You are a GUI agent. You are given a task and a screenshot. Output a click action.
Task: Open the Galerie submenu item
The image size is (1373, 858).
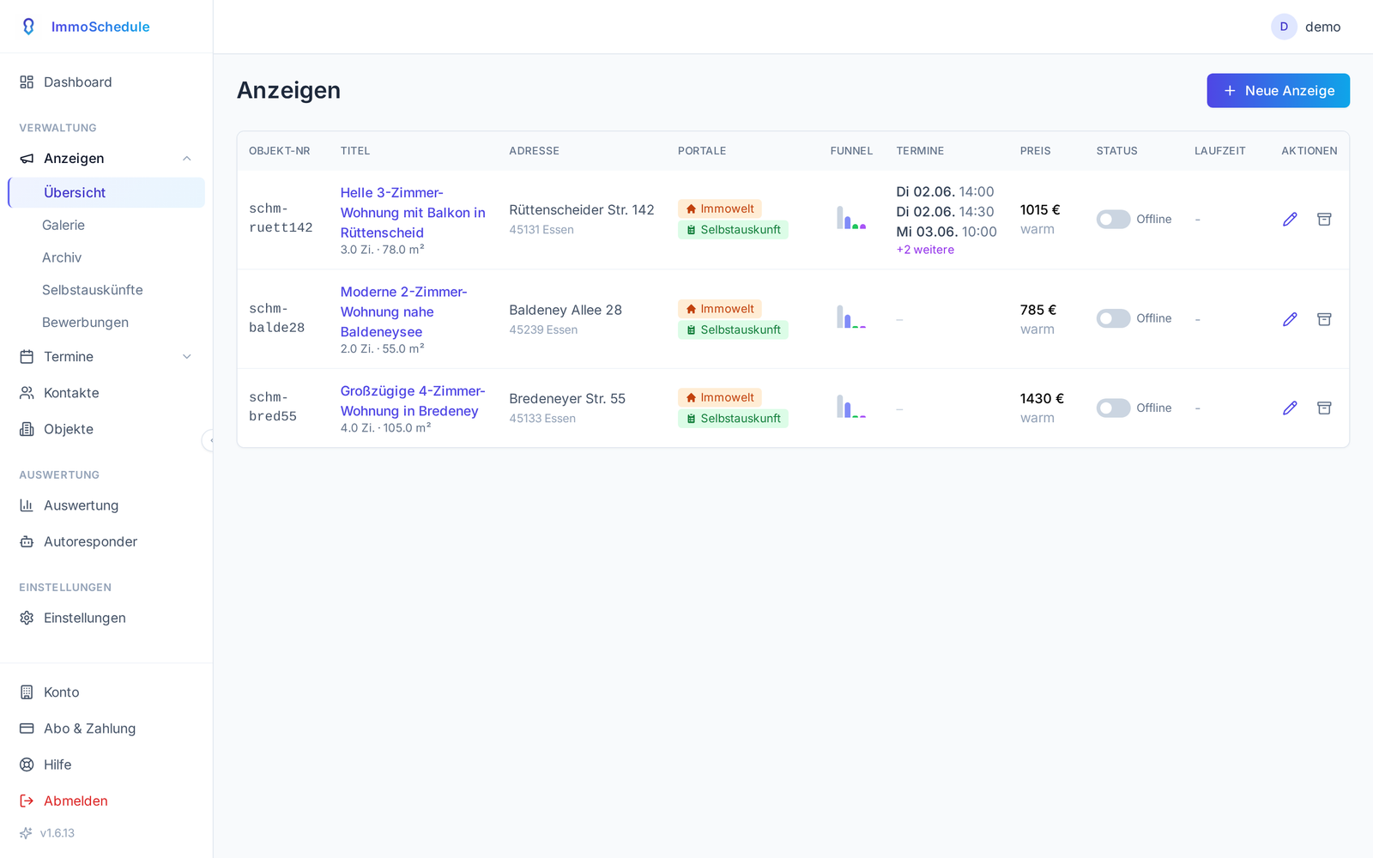coord(64,225)
